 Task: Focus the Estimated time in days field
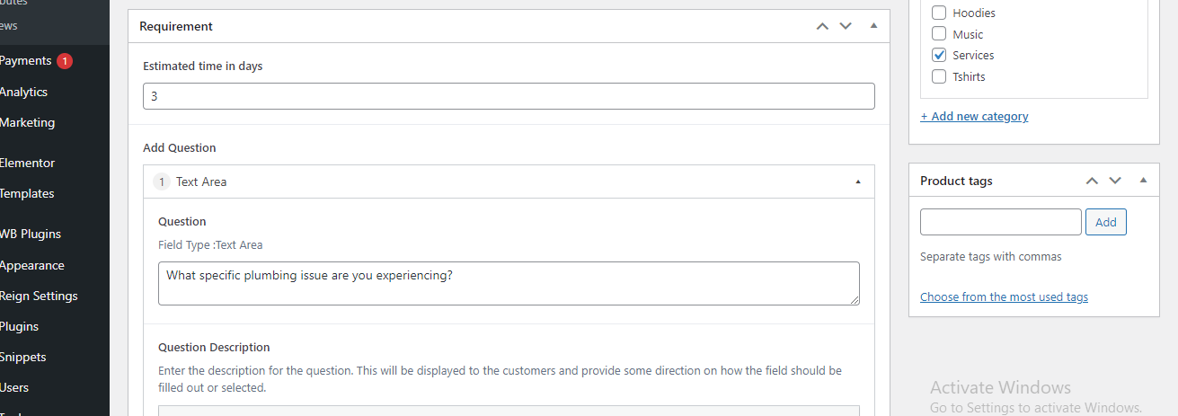tap(509, 96)
